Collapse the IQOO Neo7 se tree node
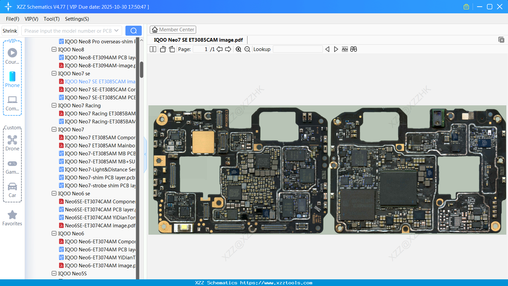Viewport: 508px width, 286px height. 54,74
